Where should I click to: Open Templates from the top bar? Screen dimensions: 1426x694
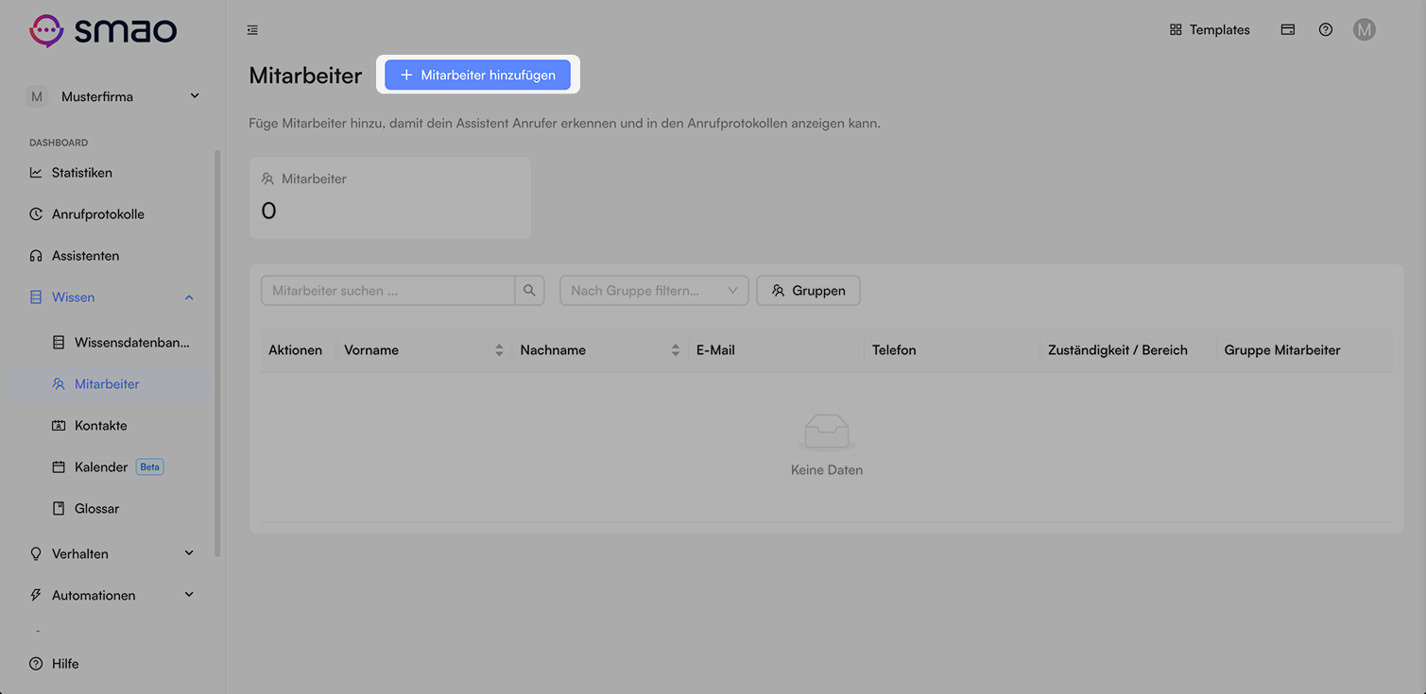1210,30
